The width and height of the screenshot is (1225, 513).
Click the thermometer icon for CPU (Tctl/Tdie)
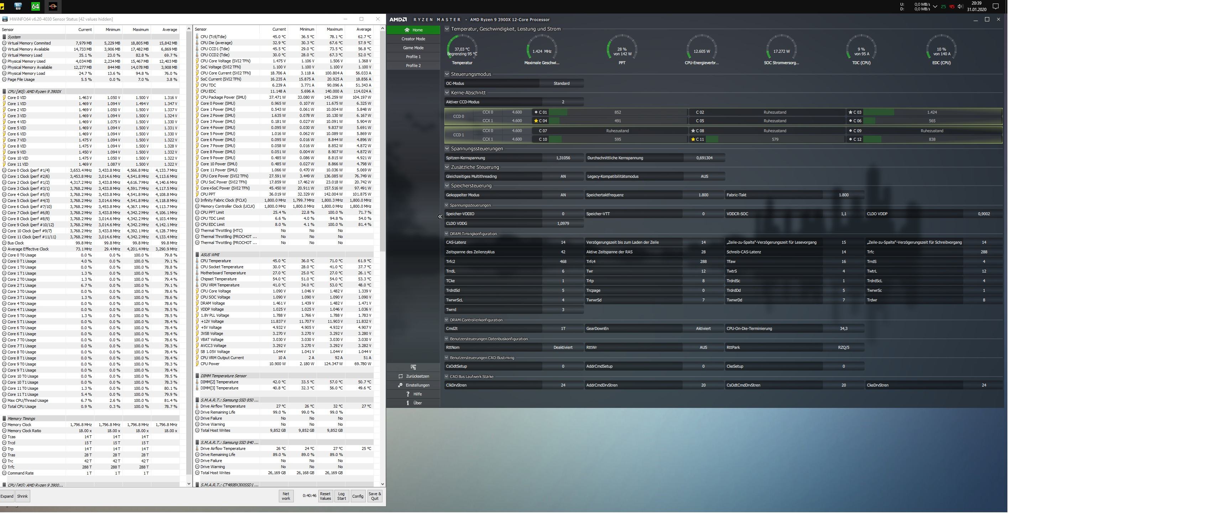point(197,37)
